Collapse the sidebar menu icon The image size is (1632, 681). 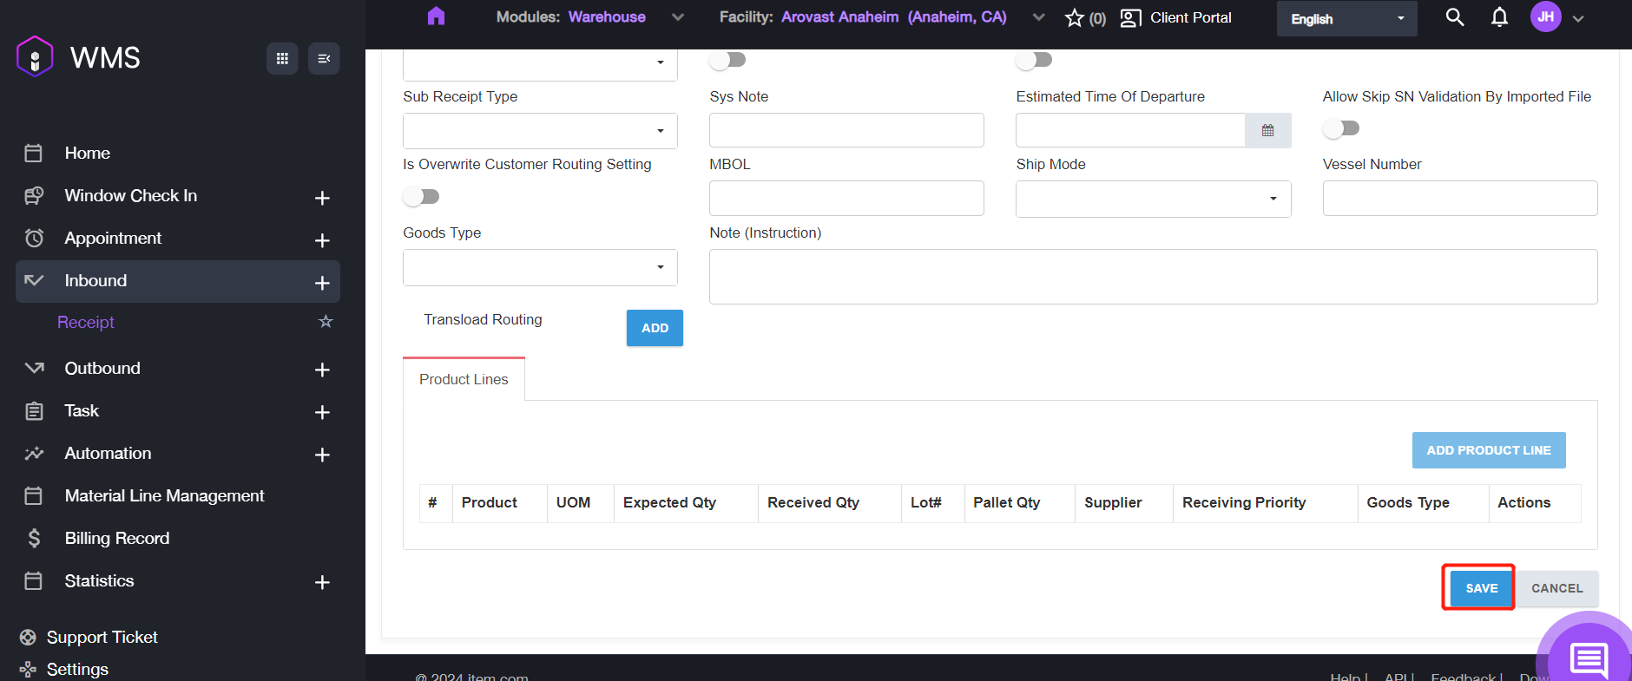324,58
